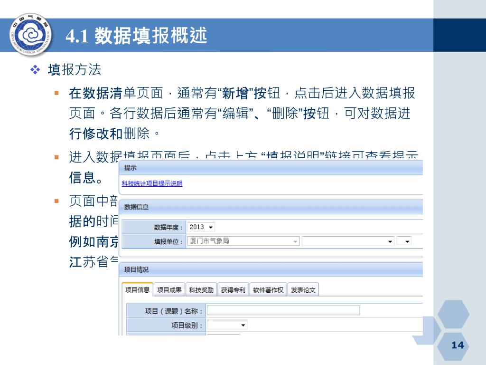The image size is (486, 365).
Task: Open the 发表论文 tab
Action: click(x=303, y=289)
